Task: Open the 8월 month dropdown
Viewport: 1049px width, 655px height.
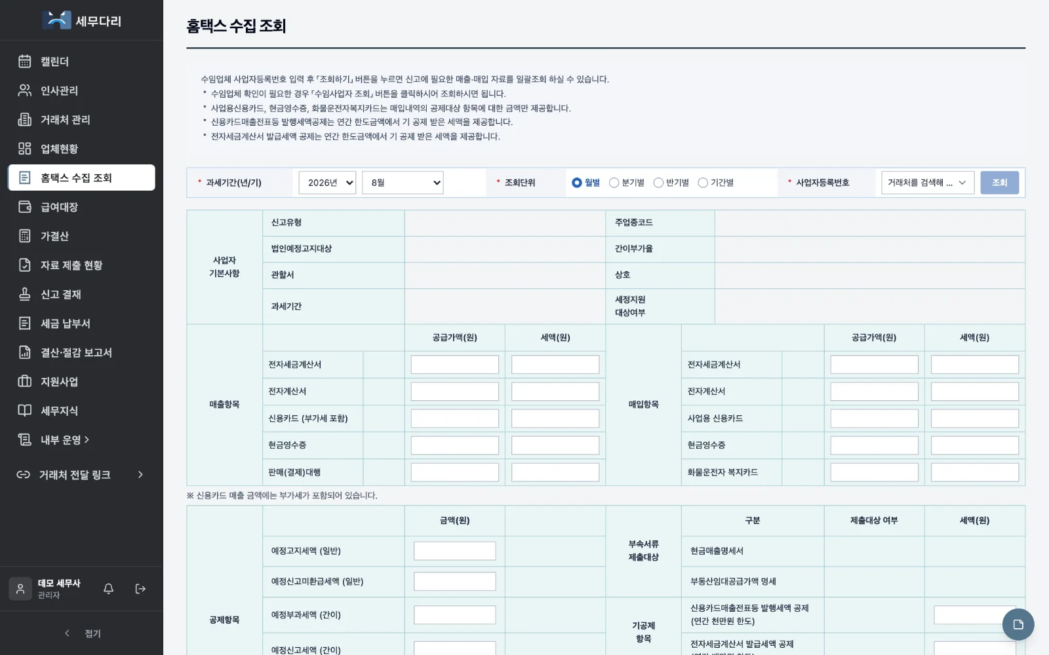Action: point(403,183)
